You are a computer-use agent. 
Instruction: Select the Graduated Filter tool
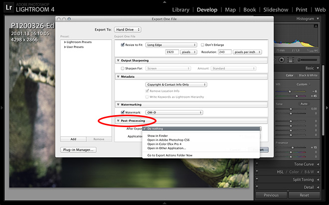coord(291,60)
